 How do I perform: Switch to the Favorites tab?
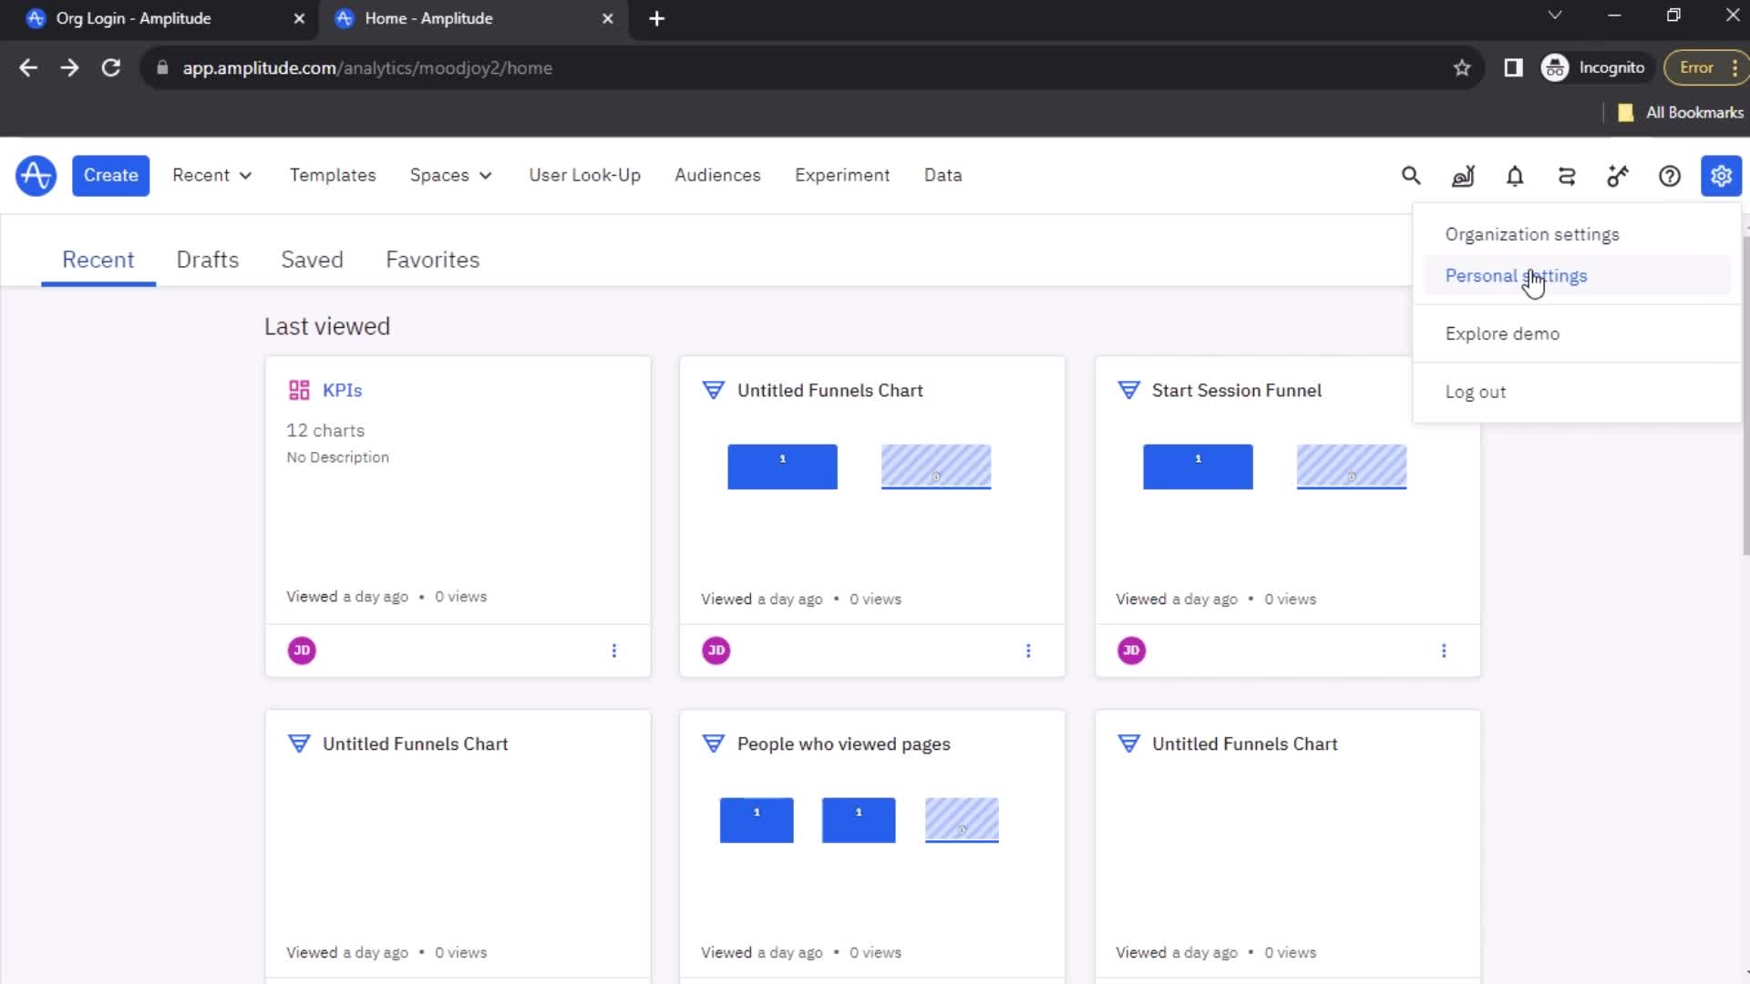(x=433, y=261)
